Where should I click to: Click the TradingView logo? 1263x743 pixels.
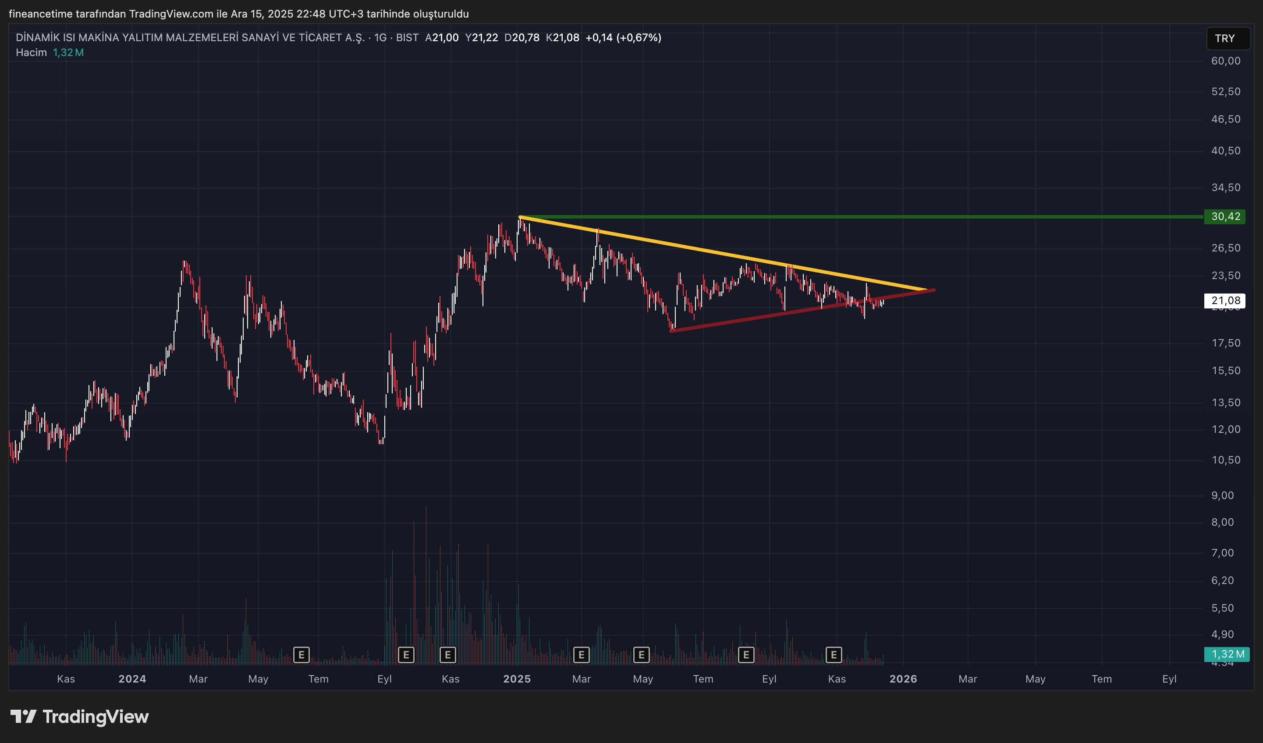pyautogui.click(x=80, y=716)
